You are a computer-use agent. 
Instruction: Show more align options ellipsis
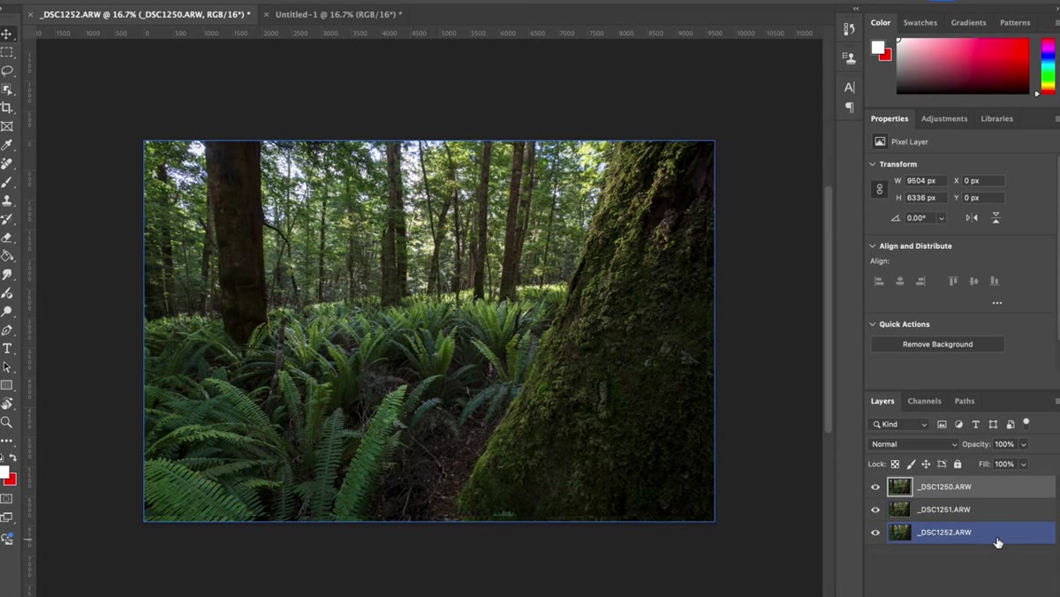coord(997,303)
